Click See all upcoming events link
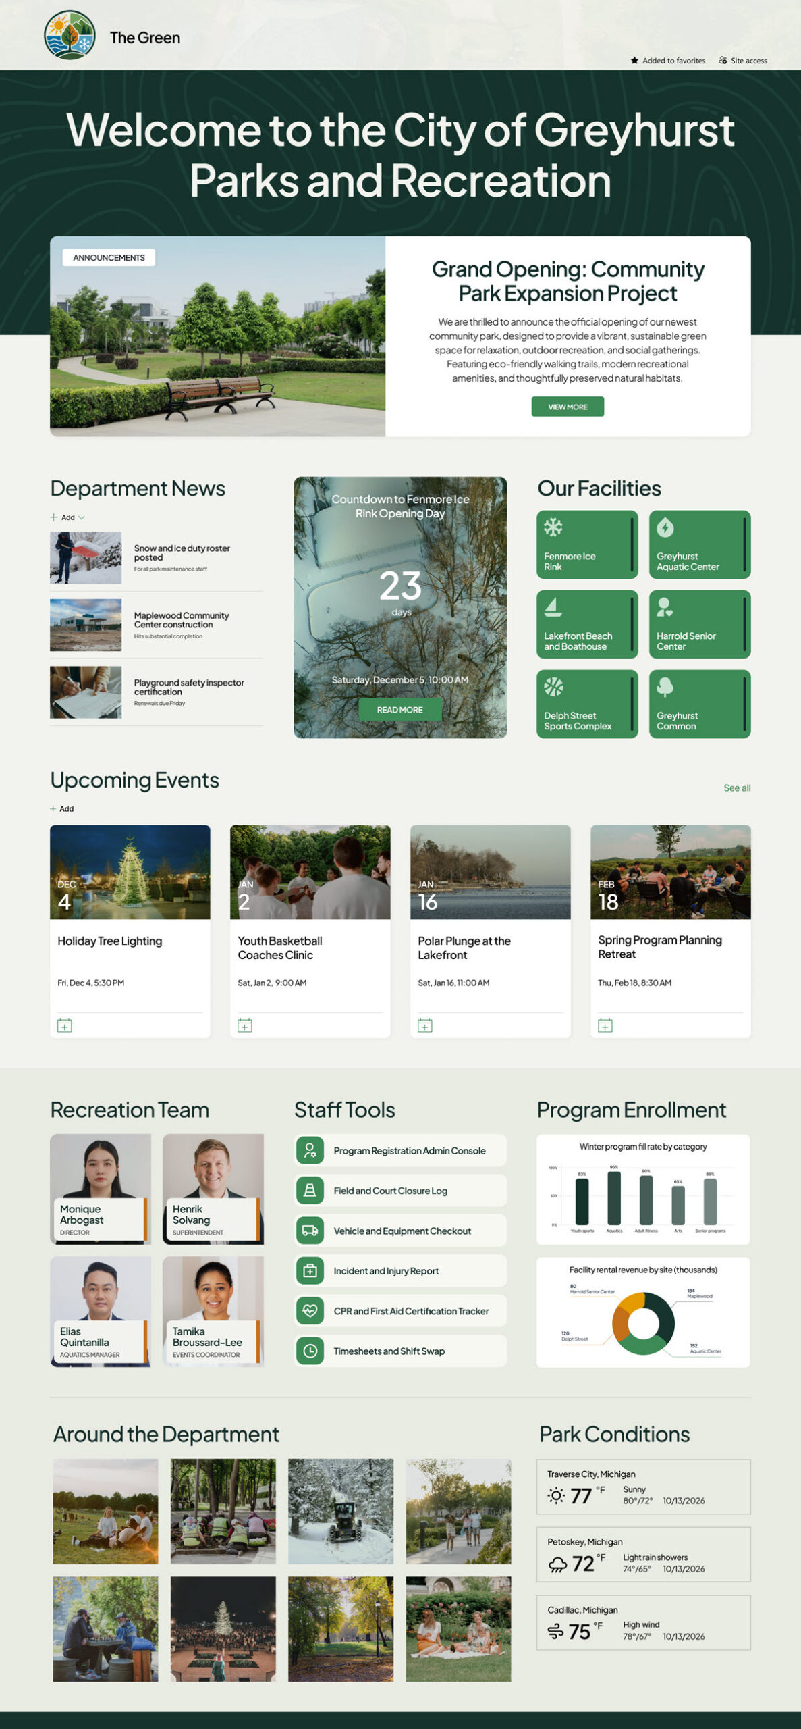801x1729 pixels. pos(737,788)
